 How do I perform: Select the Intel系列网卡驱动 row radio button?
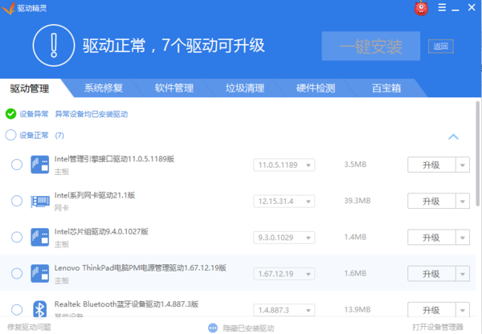(x=17, y=201)
